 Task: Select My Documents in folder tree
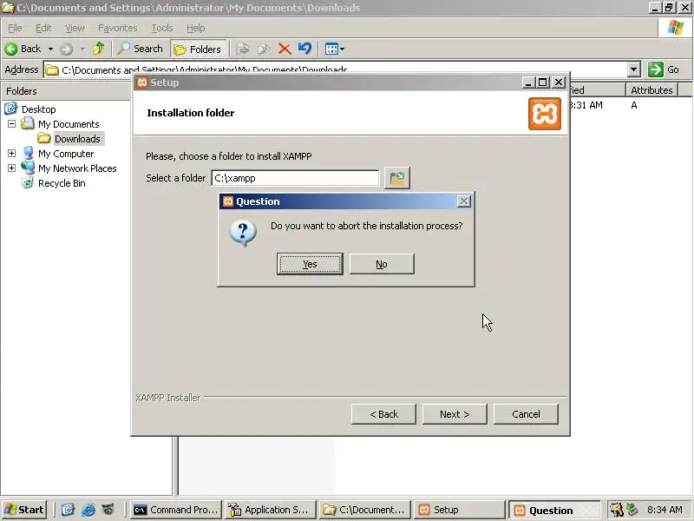[69, 124]
